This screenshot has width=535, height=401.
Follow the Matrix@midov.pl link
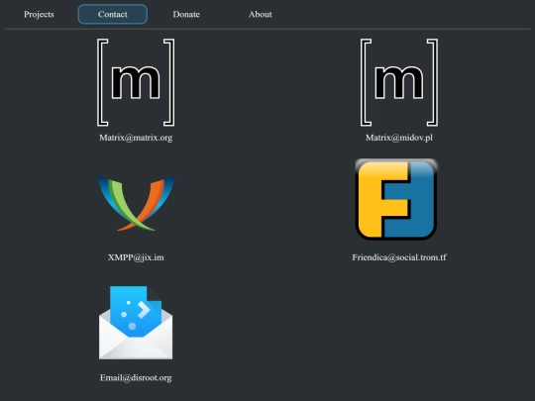tap(399, 138)
